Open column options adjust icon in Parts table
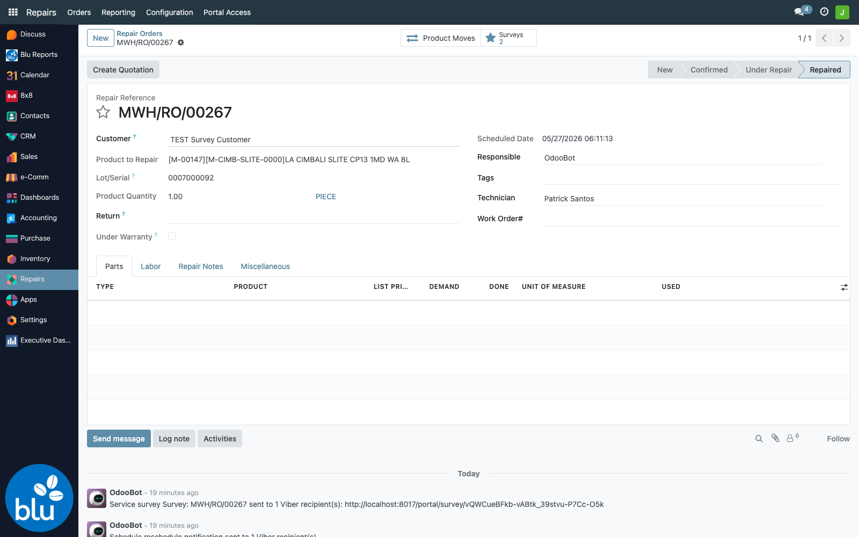This screenshot has height=537, width=859. point(844,287)
